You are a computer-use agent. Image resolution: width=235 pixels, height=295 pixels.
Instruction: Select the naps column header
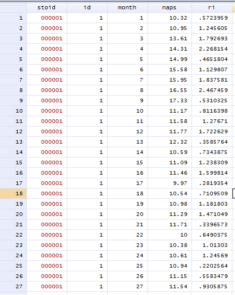pyautogui.click(x=170, y=8)
